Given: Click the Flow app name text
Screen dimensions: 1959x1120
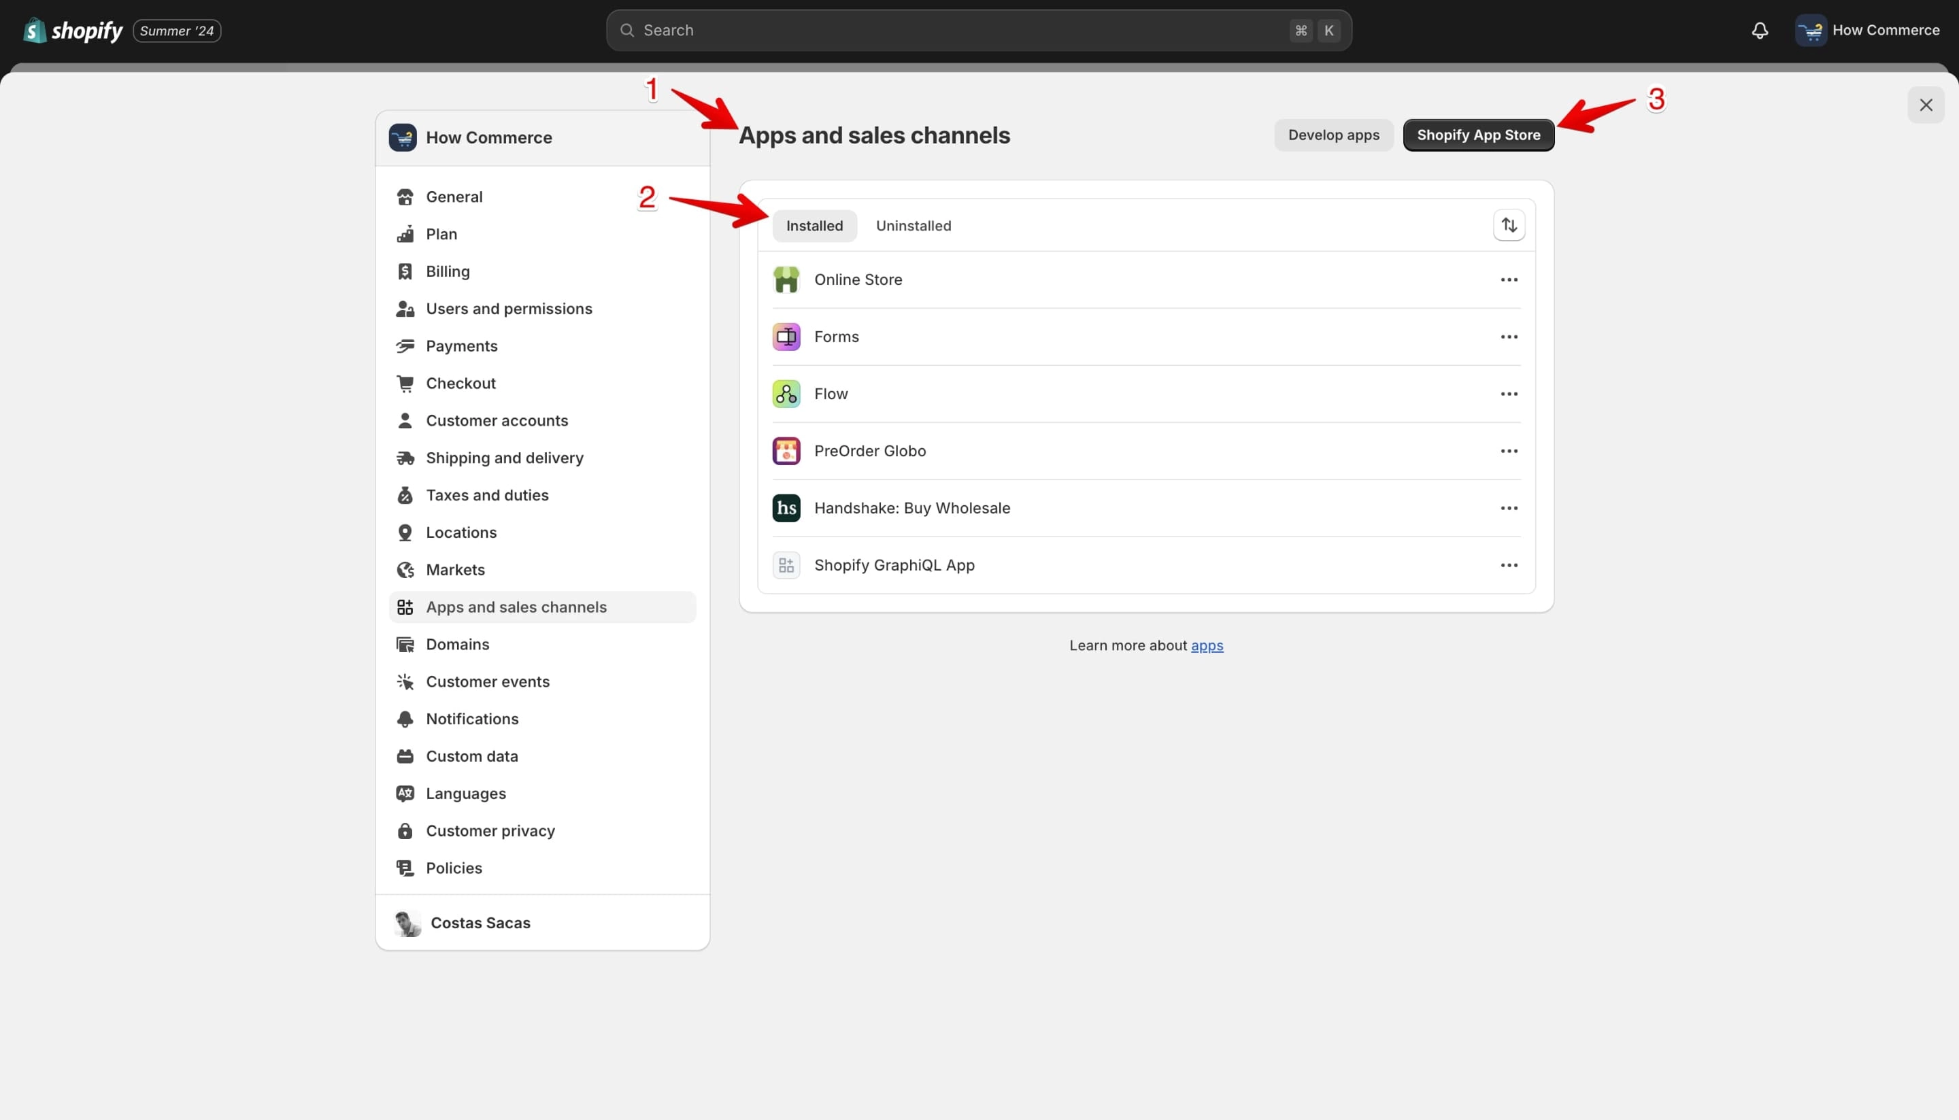Looking at the screenshot, I should click(x=831, y=394).
